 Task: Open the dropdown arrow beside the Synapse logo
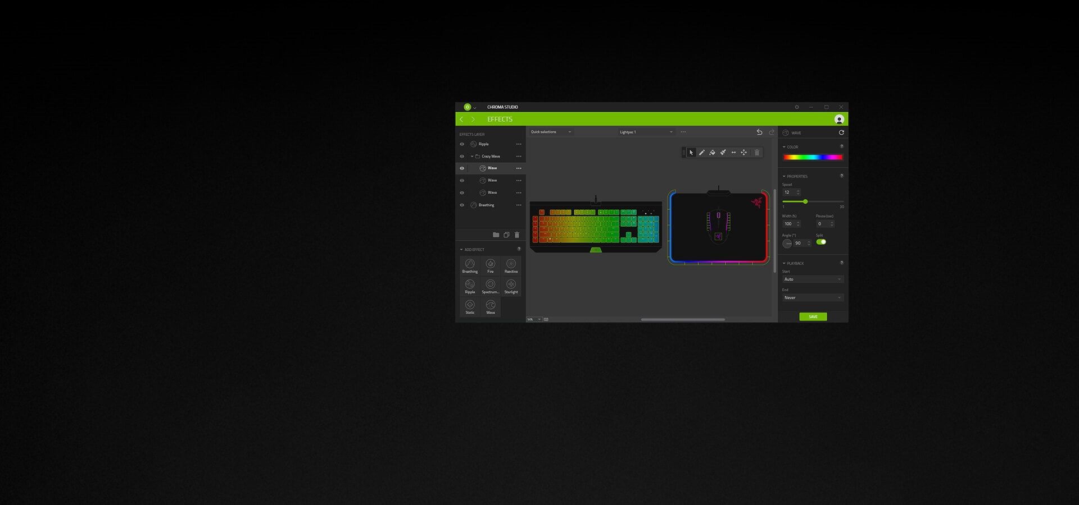pyautogui.click(x=475, y=107)
